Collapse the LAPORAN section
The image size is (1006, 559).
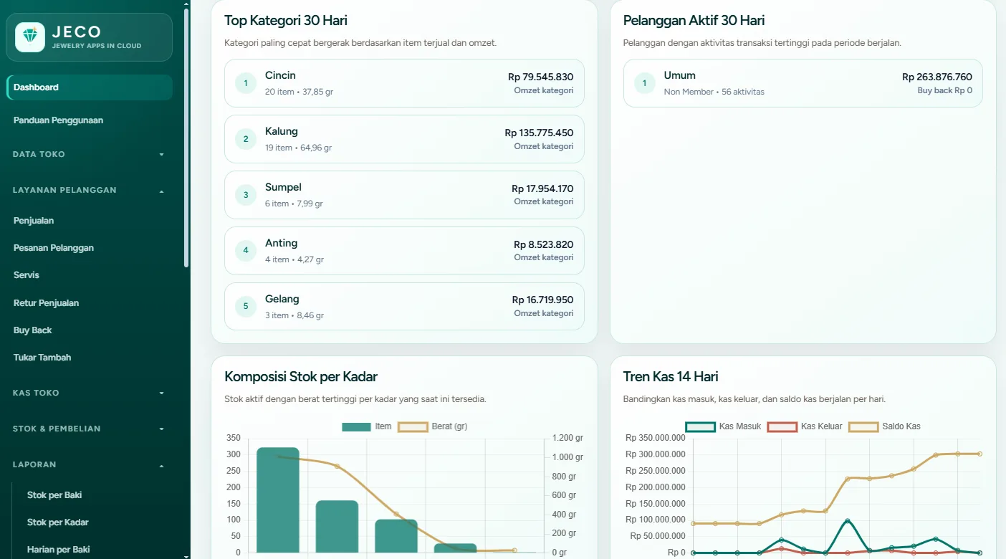point(90,464)
